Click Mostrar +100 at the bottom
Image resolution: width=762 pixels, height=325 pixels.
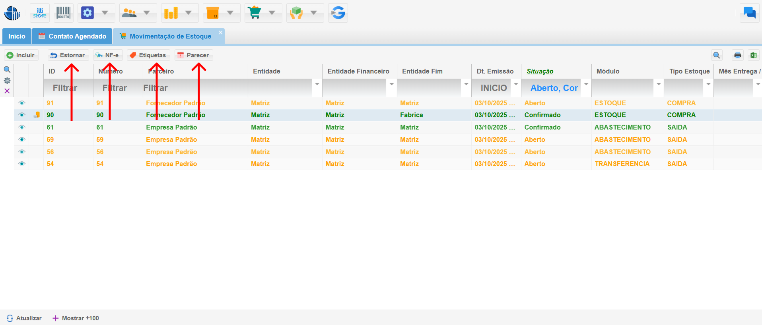(x=76, y=318)
